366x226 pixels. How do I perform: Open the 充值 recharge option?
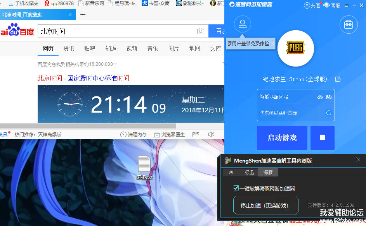[312, 5]
